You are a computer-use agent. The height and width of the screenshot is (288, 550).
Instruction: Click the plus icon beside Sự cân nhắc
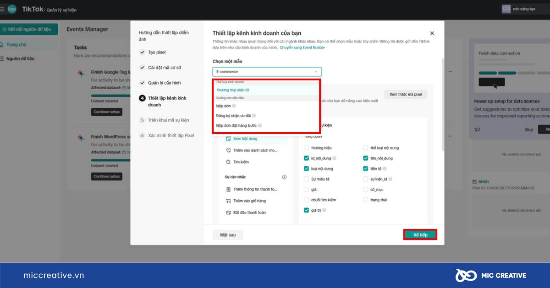(284, 177)
